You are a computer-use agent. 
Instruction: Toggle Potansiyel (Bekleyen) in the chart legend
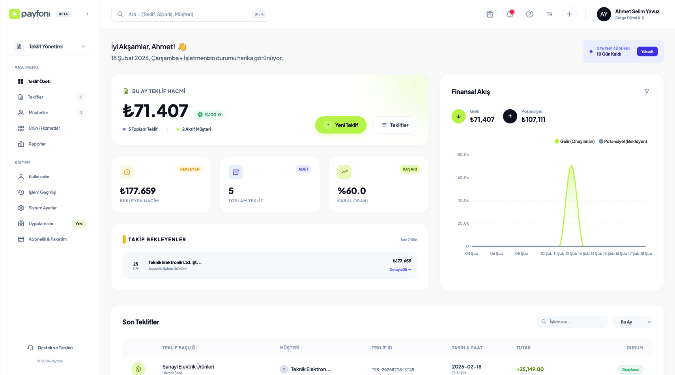point(623,141)
